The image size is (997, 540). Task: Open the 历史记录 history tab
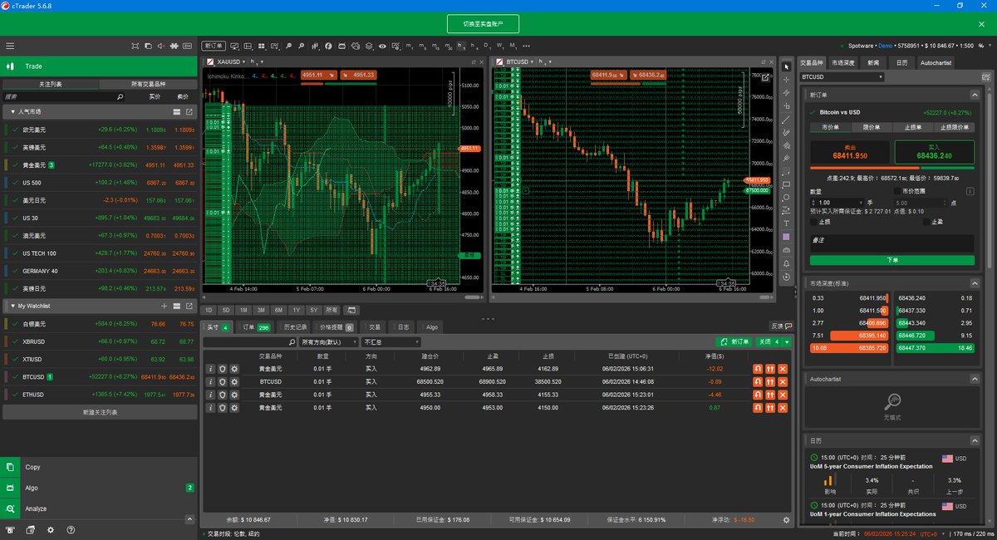click(x=294, y=327)
